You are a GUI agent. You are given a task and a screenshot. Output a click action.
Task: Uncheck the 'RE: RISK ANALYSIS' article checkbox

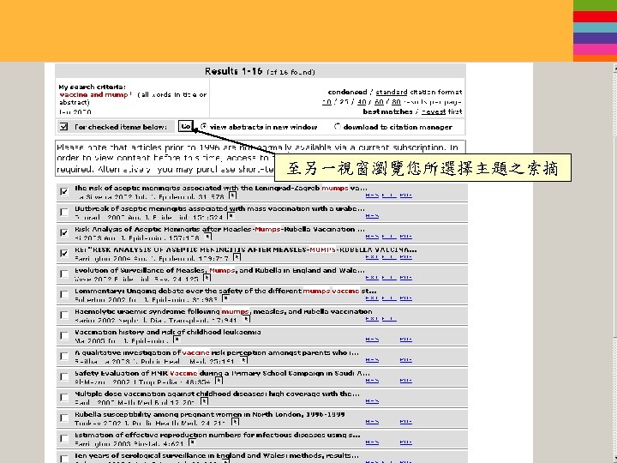pyautogui.click(x=64, y=253)
